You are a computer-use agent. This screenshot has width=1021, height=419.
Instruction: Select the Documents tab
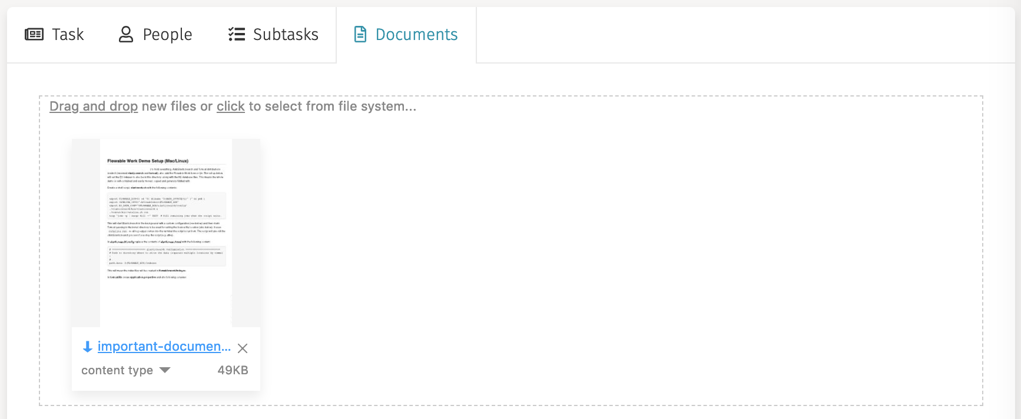click(x=406, y=34)
